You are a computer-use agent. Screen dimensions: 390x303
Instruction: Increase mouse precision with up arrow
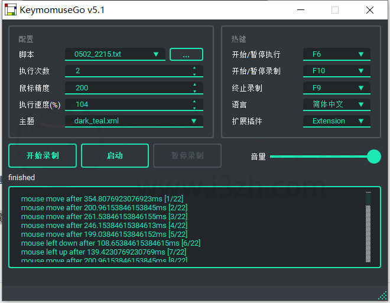[194, 84]
